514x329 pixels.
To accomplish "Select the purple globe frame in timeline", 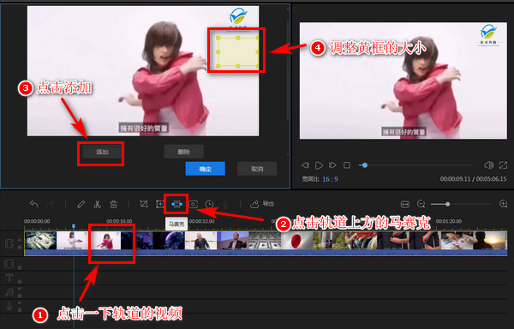I will 169,241.
